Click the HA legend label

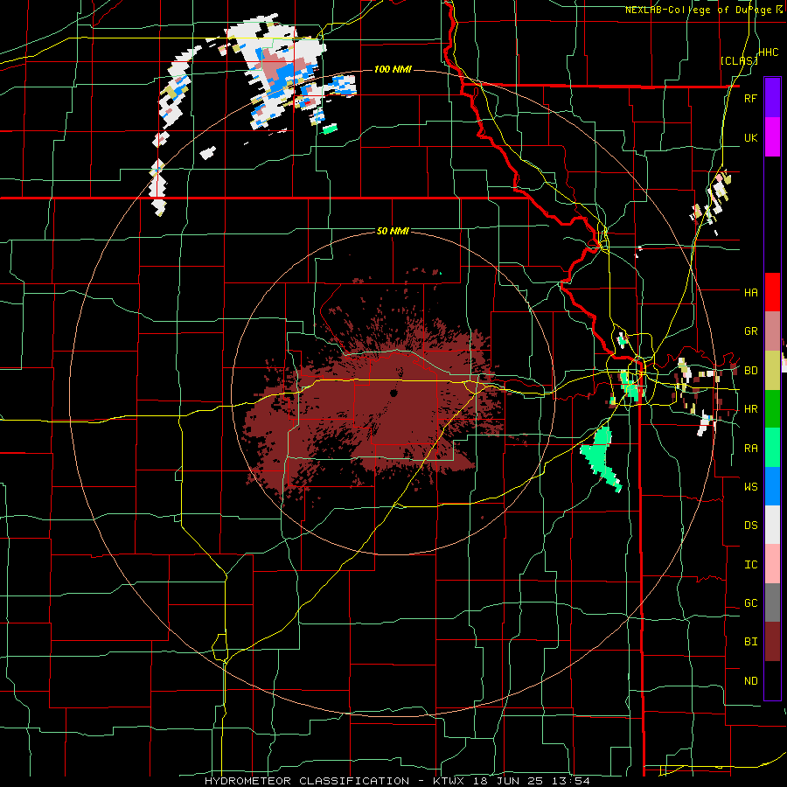(750, 293)
